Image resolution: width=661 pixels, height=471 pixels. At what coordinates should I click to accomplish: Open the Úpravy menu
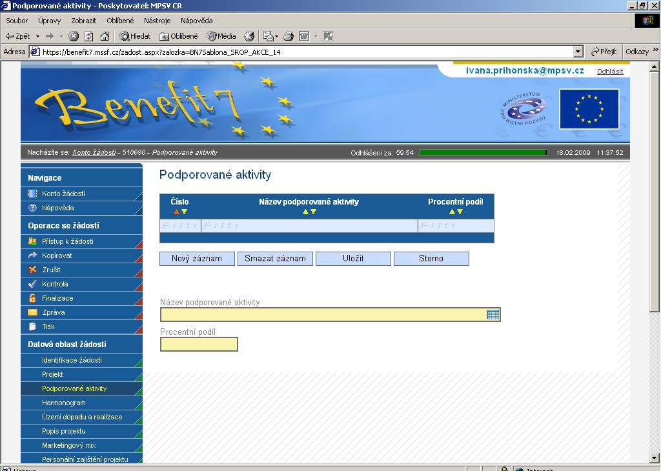pyautogui.click(x=49, y=21)
